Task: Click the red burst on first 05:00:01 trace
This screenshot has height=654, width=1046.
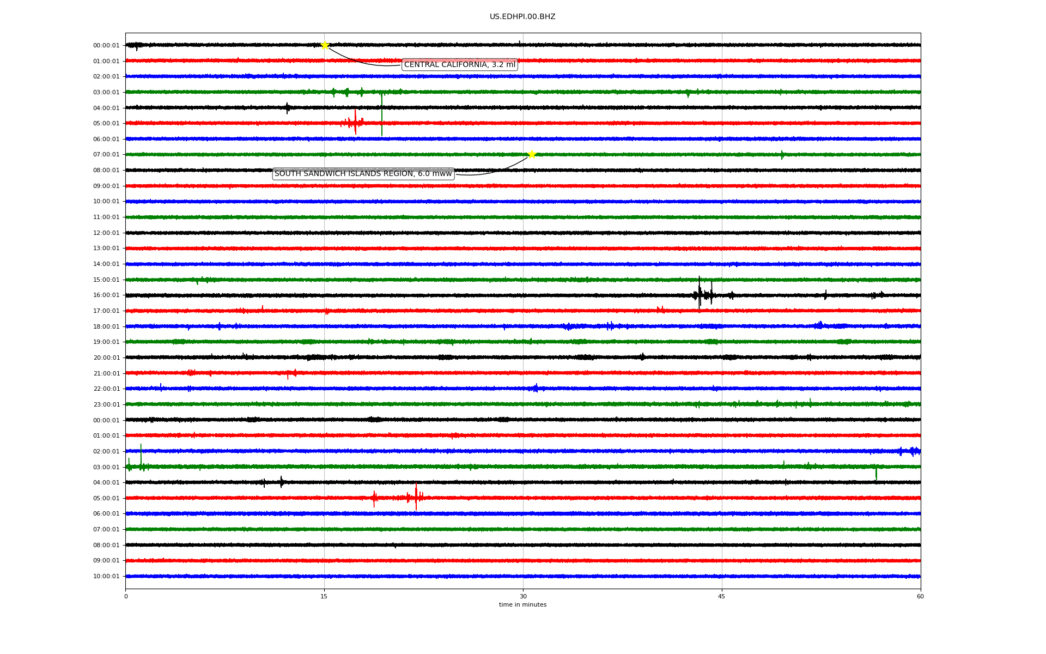Action: (355, 123)
